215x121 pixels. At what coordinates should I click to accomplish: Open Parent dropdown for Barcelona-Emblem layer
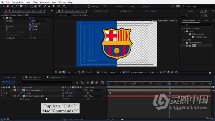click(96, 90)
